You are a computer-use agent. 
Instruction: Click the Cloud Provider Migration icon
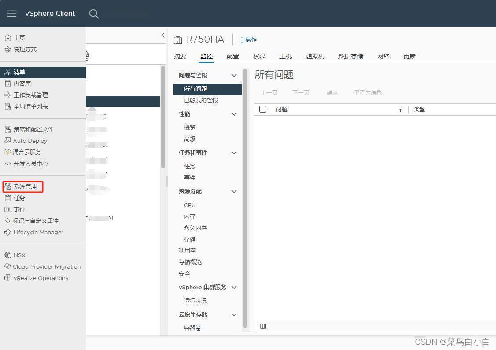coord(7,266)
